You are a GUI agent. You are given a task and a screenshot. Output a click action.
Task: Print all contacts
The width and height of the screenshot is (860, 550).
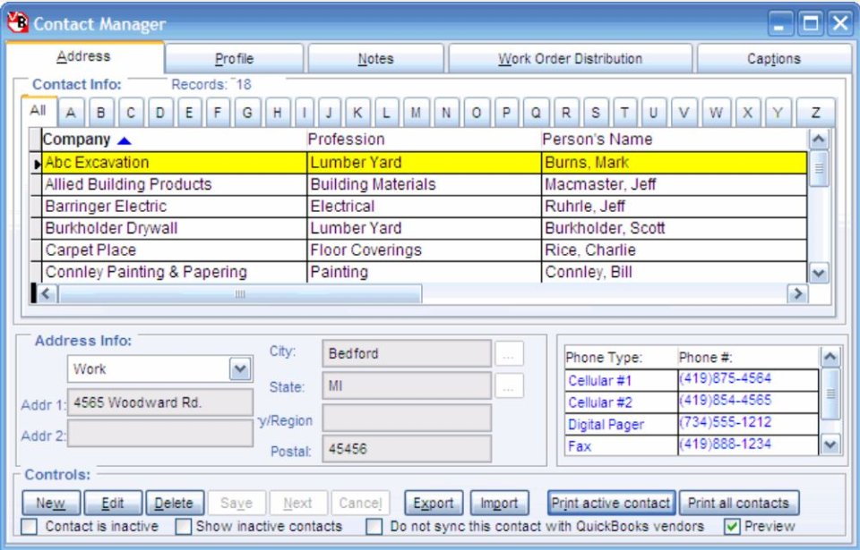[740, 503]
